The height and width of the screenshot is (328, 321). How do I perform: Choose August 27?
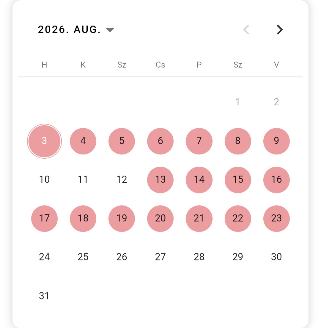[x=160, y=257]
